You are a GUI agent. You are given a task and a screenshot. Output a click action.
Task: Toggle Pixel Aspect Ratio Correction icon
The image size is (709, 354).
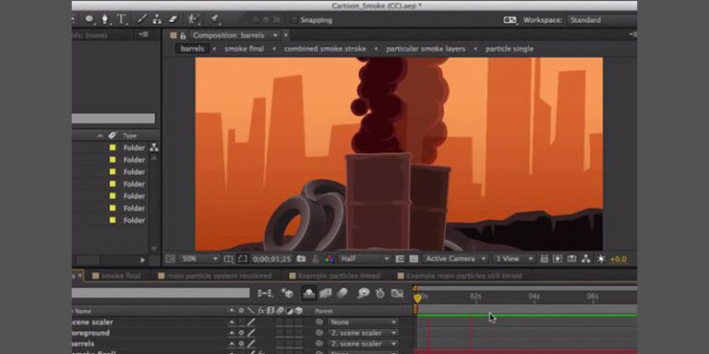pyautogui.click(x=545, y=259)
